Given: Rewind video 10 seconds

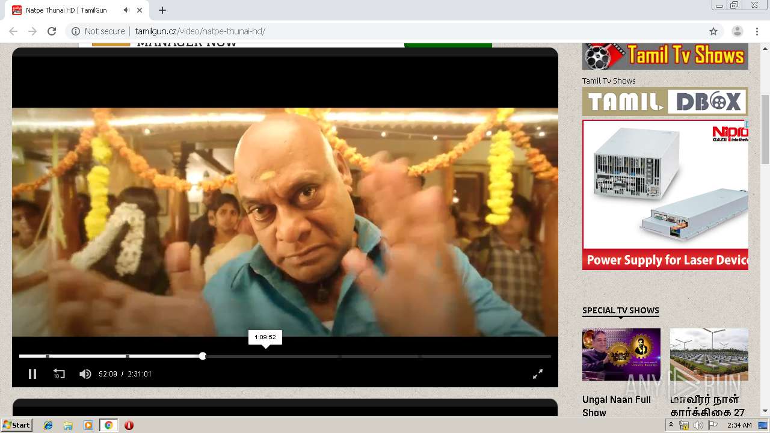Looking at the screenshot, I should coord(59,374).
